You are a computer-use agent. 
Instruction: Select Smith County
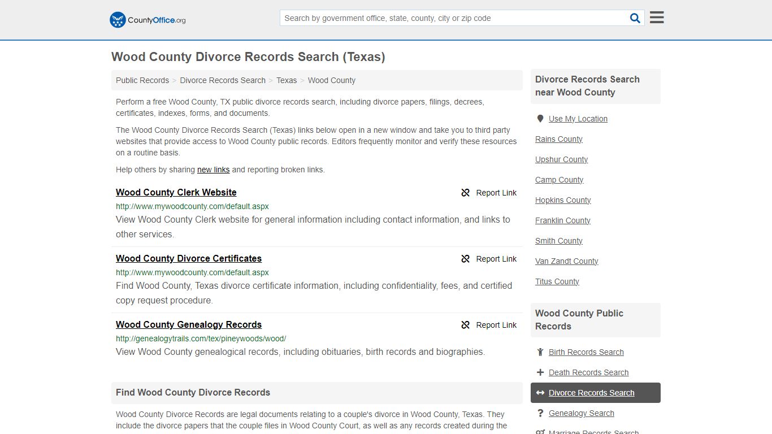559,241
